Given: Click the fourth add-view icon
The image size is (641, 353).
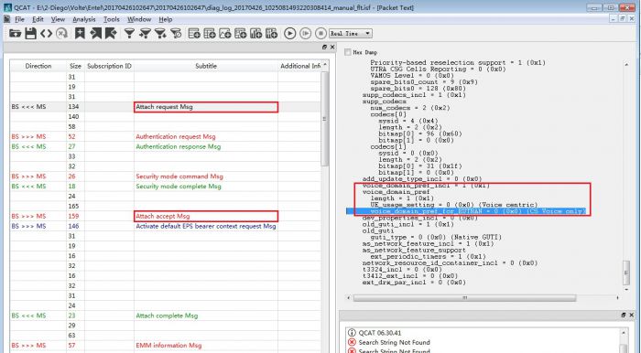Looking at the screenshot, I should pyautogui.click(x=240, y=34).
